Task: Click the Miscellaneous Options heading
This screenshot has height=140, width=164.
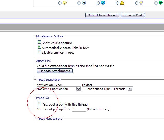Action: click(x=50, y=36)
